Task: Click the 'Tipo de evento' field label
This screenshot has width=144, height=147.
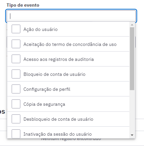Action: 23,5
